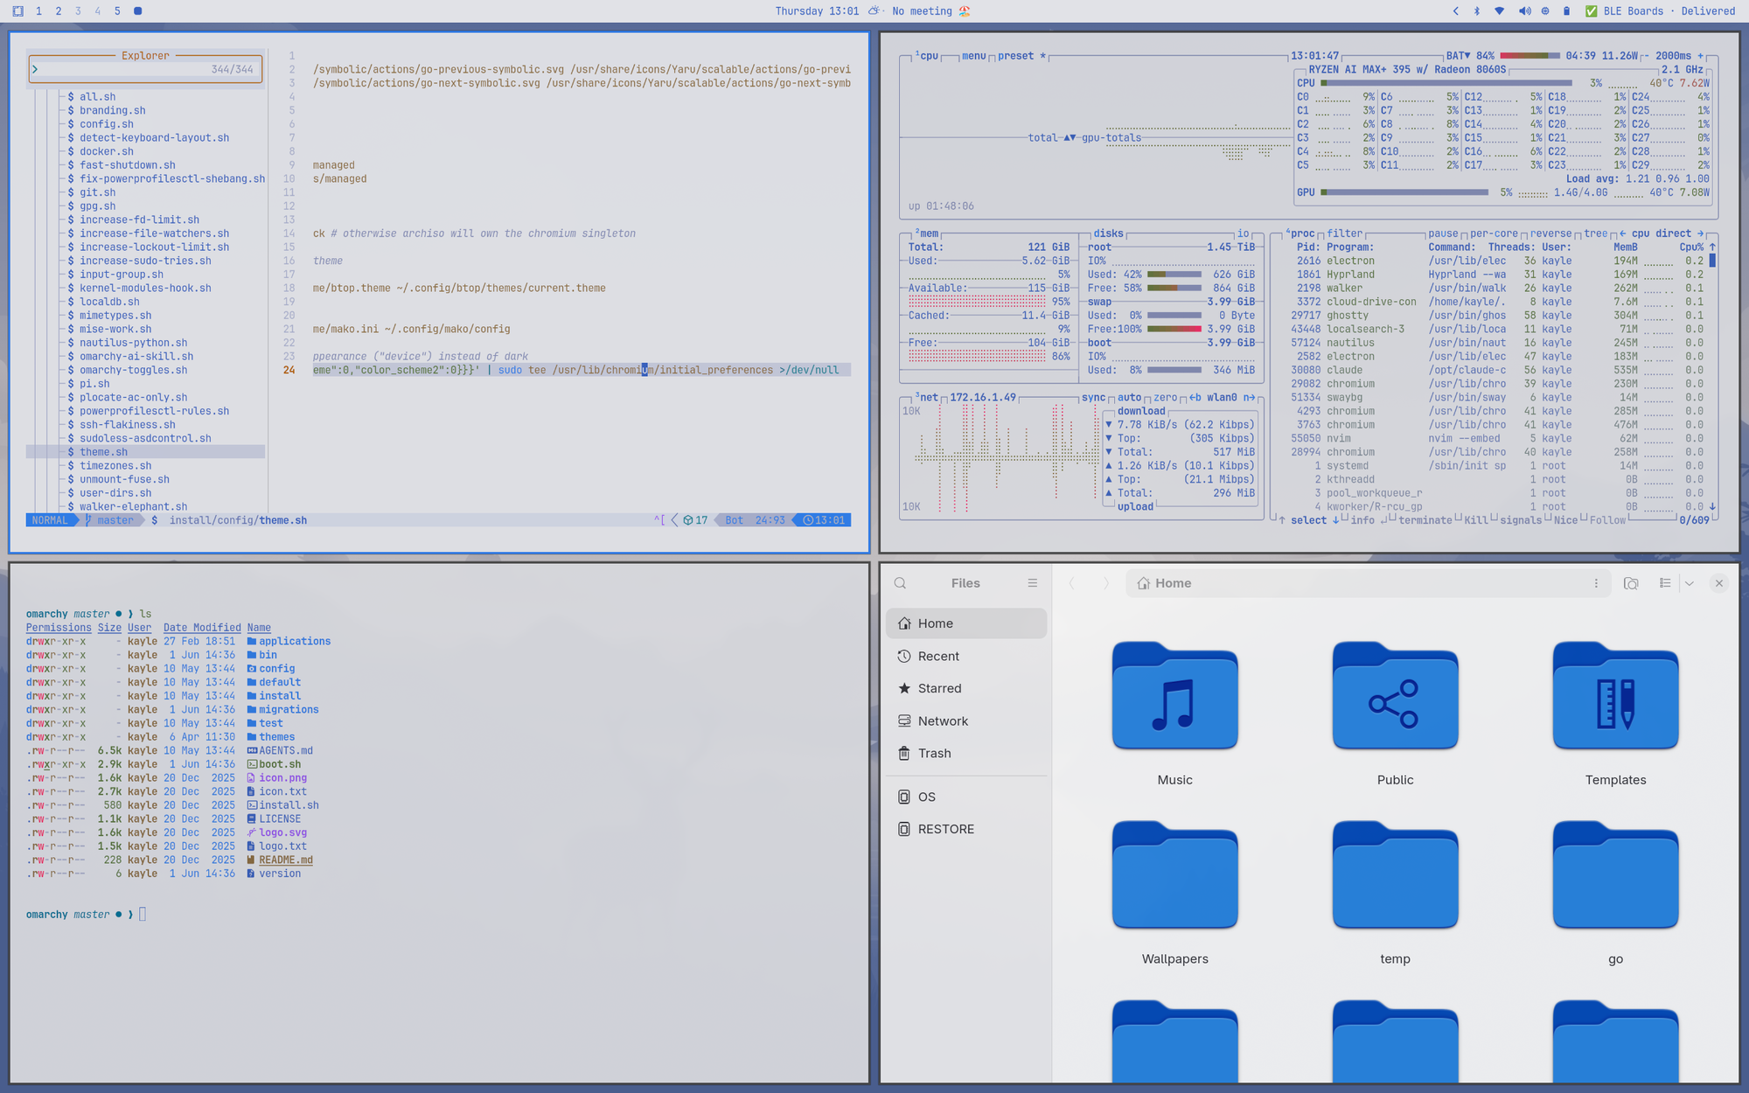1749x1093 pixels.
Task: Open the Public folder icon
Action: pyautogui.click(x=1395, y=695)
